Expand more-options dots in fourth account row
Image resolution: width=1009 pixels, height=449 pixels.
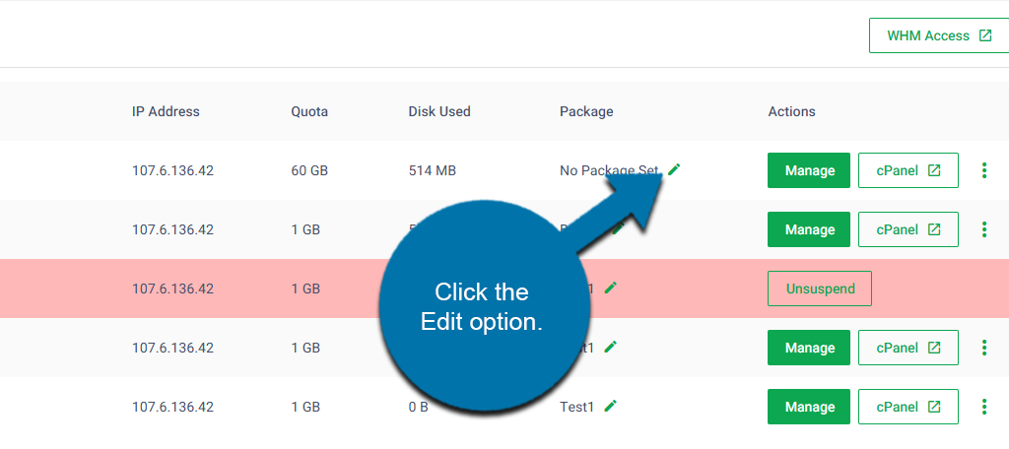pos(983,348)
